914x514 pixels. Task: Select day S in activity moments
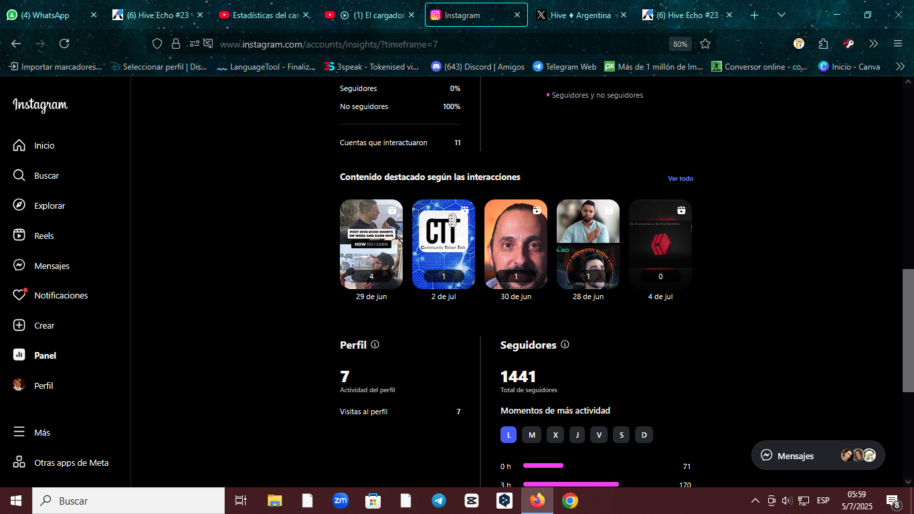click(621, 435)
